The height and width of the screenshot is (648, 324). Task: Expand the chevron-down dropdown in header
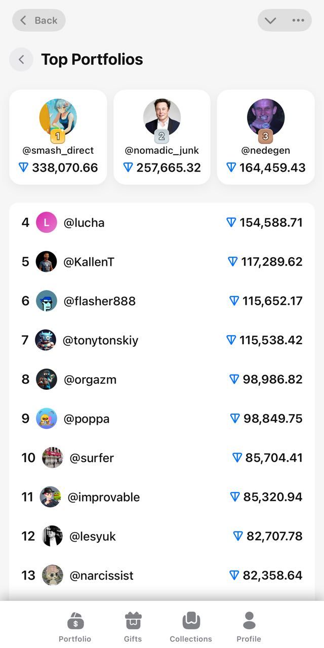point(270,20)
